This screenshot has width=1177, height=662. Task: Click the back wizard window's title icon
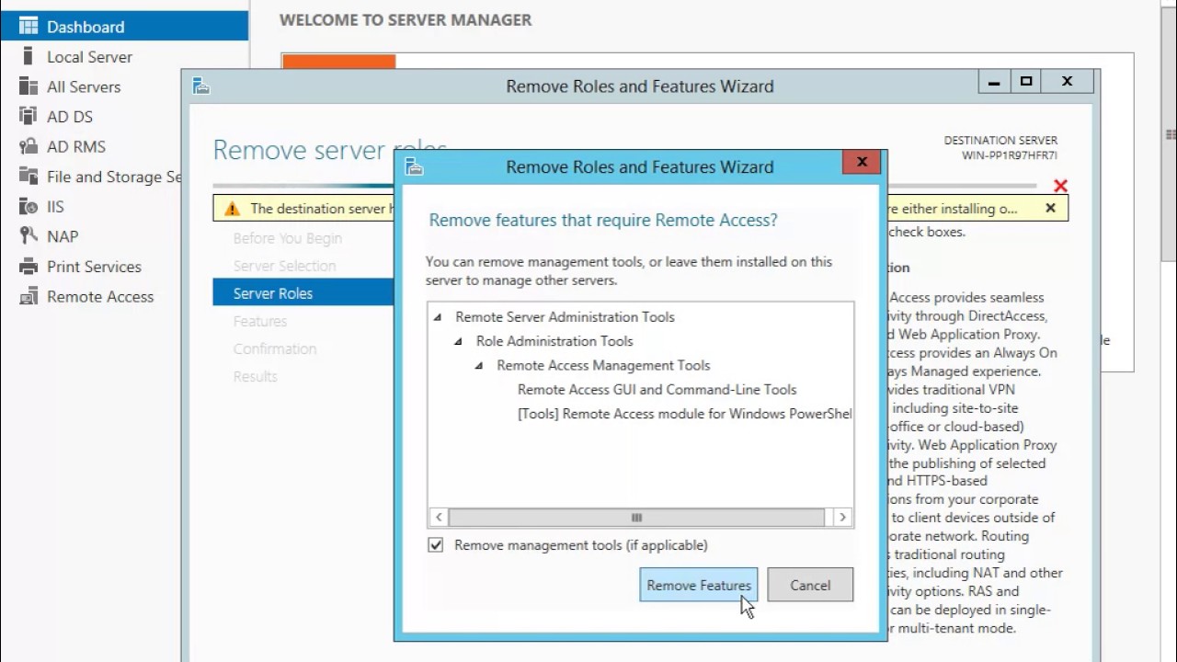(201, 86)
